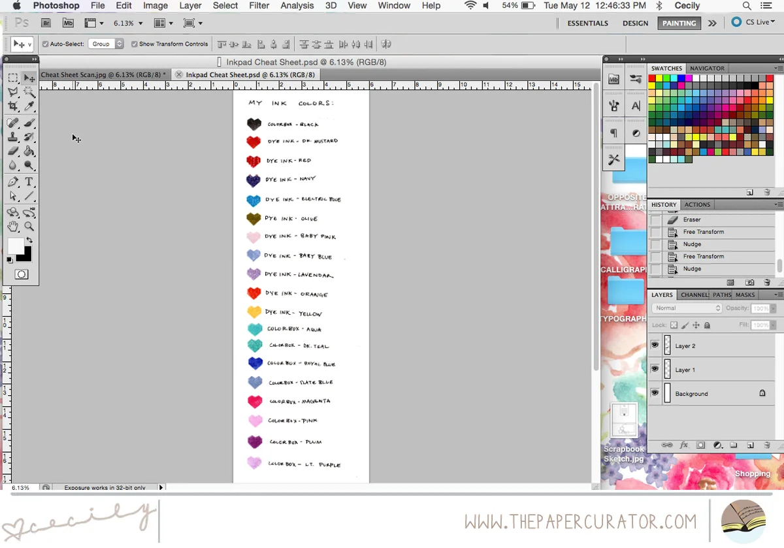Open Move tool preset picker
This screenshot has width=784, height=548.
[x=22, y=44]
